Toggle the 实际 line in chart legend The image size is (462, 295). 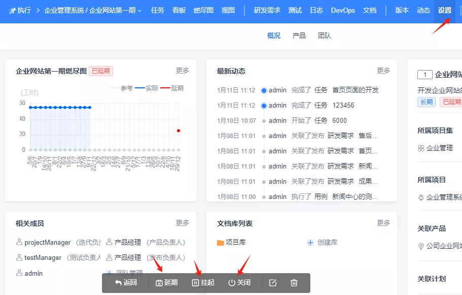pyautogui.click(x=147, y=88)
